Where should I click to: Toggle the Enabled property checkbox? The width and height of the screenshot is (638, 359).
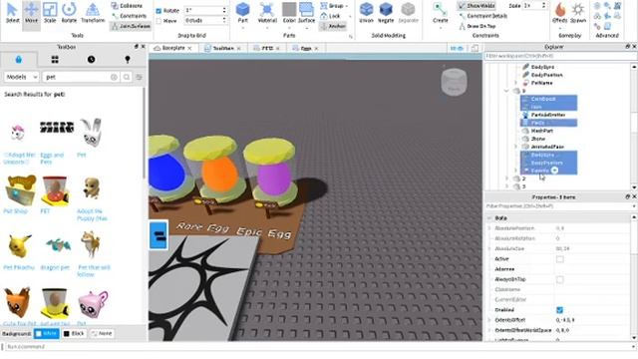coord(560,310)
